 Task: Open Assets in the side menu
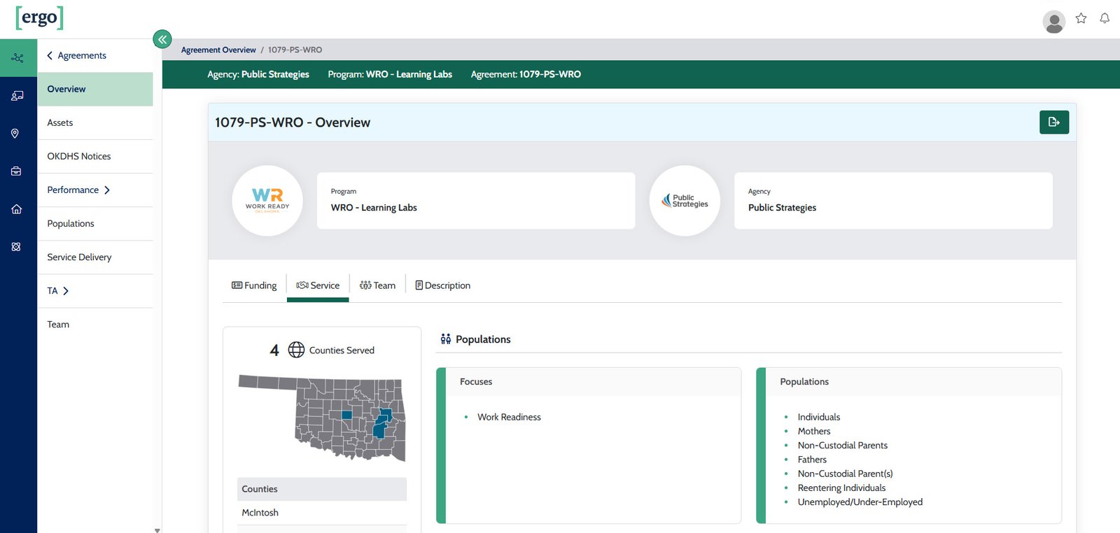[95, 123]
